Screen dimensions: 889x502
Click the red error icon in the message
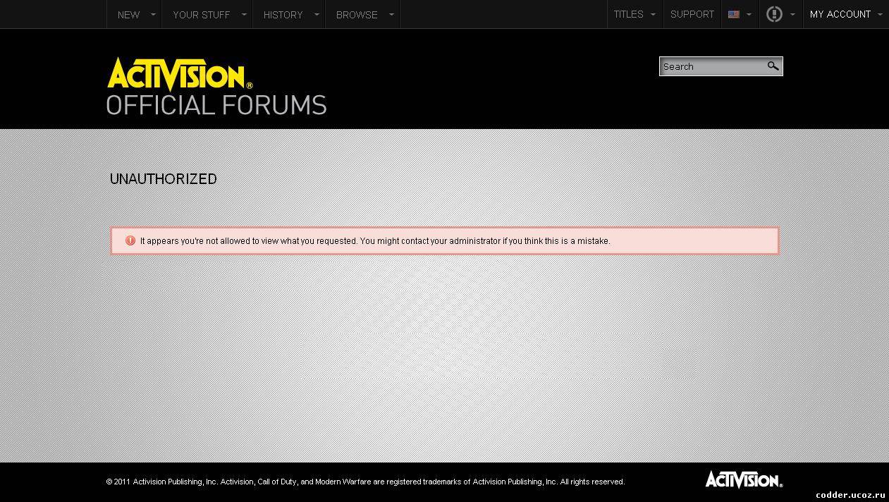tap(130, 240)
